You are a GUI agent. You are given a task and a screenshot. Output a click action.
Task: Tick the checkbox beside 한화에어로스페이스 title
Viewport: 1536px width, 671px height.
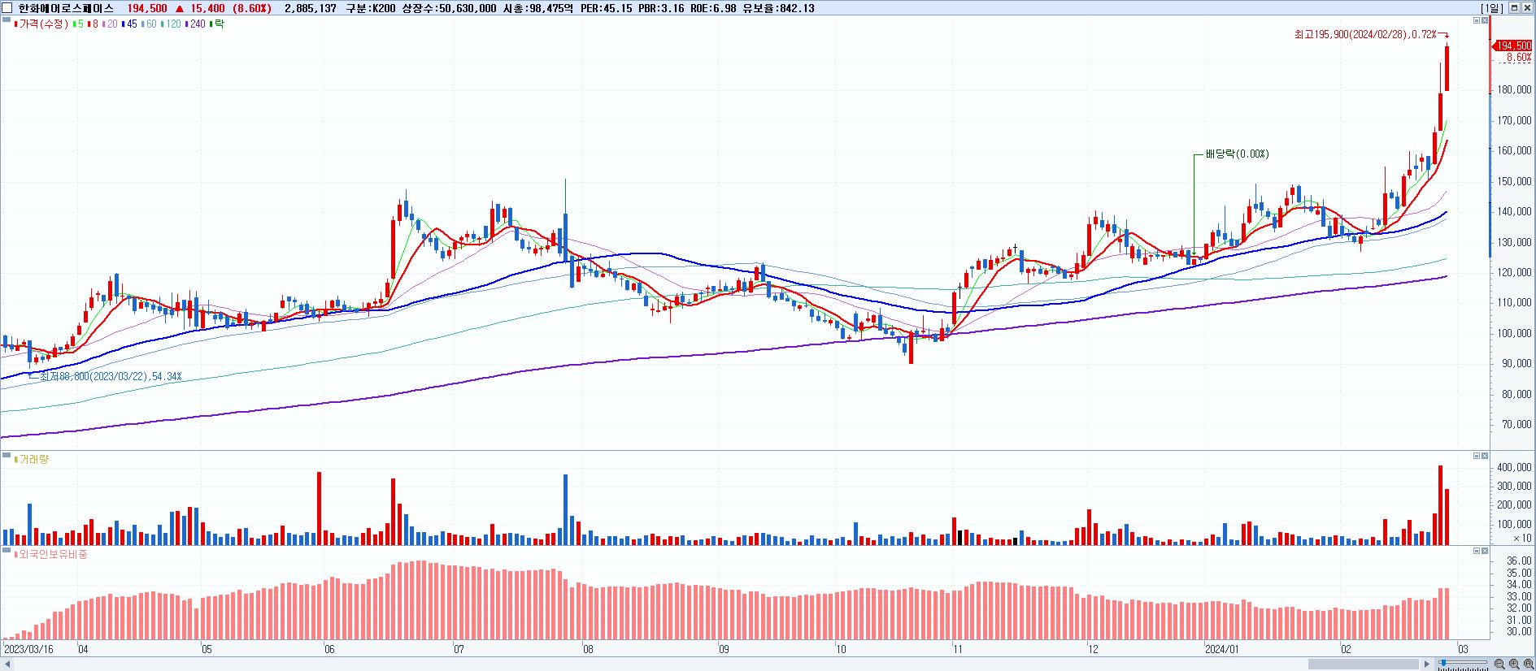(x=7, y=8)
